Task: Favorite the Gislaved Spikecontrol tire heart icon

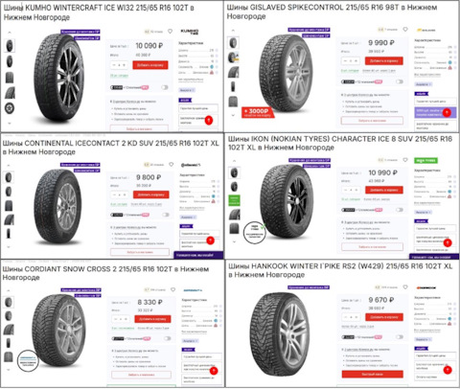Action: click(405, 30)
